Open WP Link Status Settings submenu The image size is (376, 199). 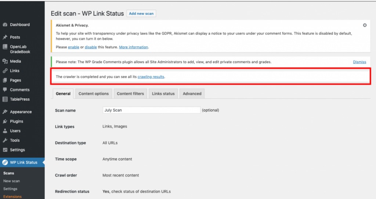click(x=10, y=189)
